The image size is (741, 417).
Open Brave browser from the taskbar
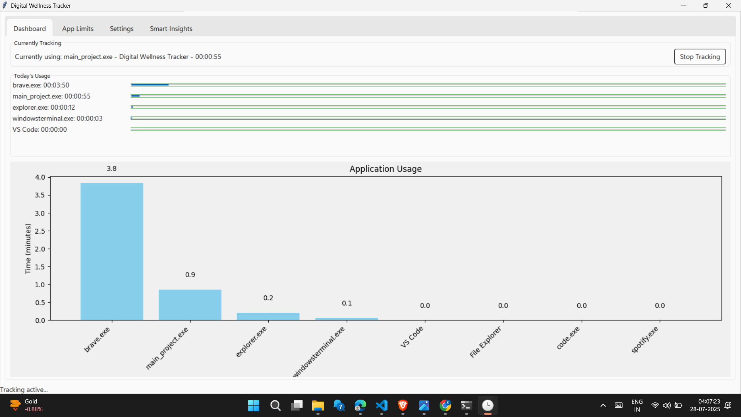403,405
